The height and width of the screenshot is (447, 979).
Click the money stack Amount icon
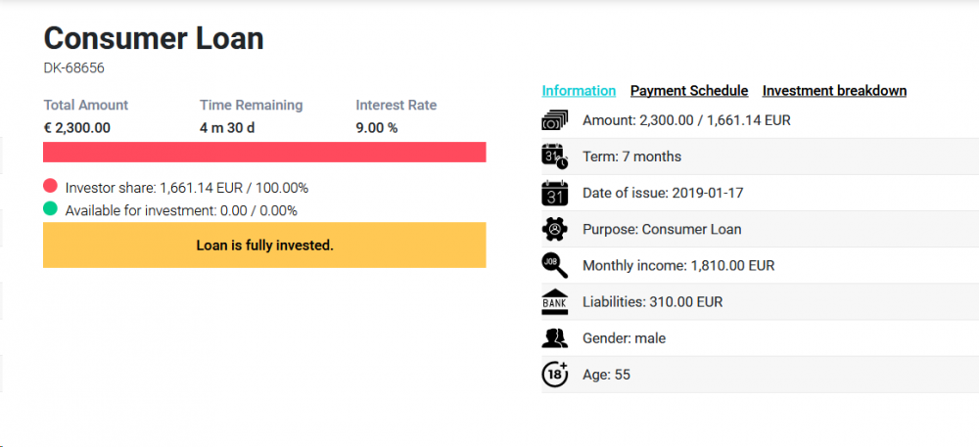coord(554,120)
